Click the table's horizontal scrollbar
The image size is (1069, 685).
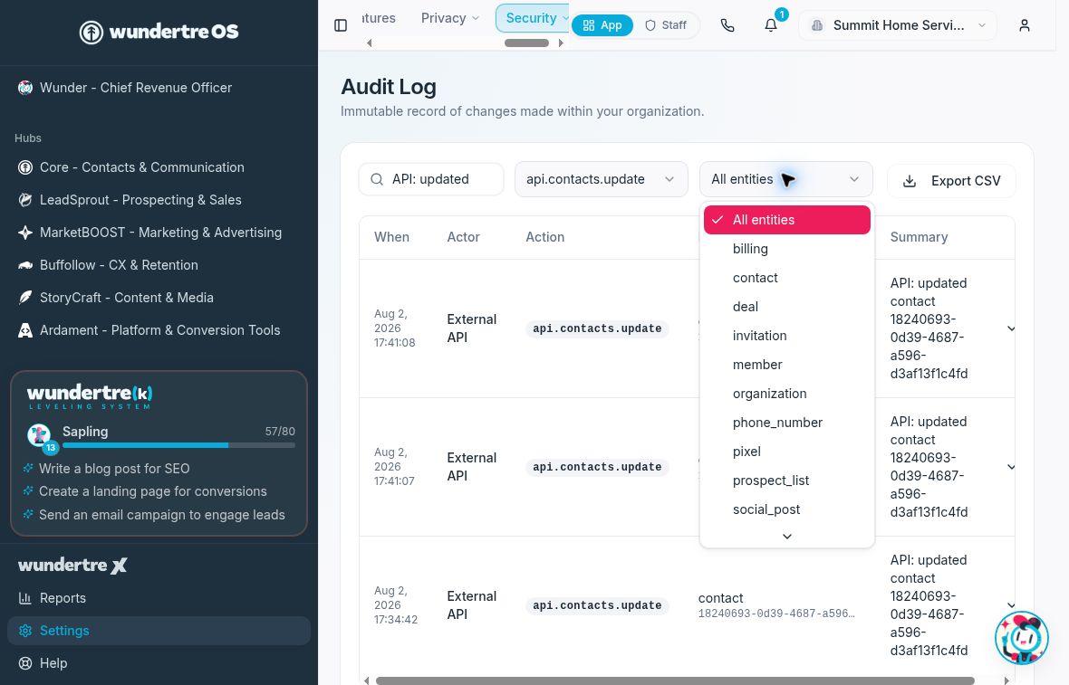(675, 680)
